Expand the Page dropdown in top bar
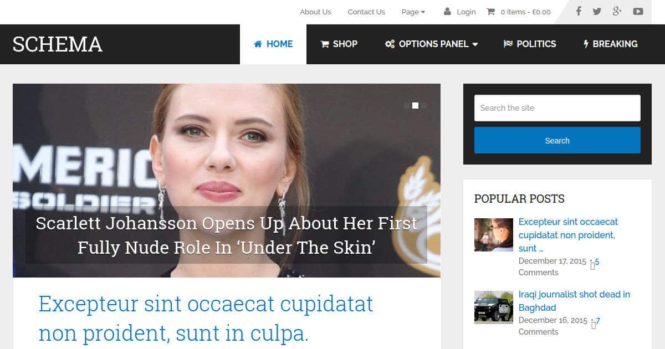The height and width of the screenshot is (349, 665). point(413,12)
